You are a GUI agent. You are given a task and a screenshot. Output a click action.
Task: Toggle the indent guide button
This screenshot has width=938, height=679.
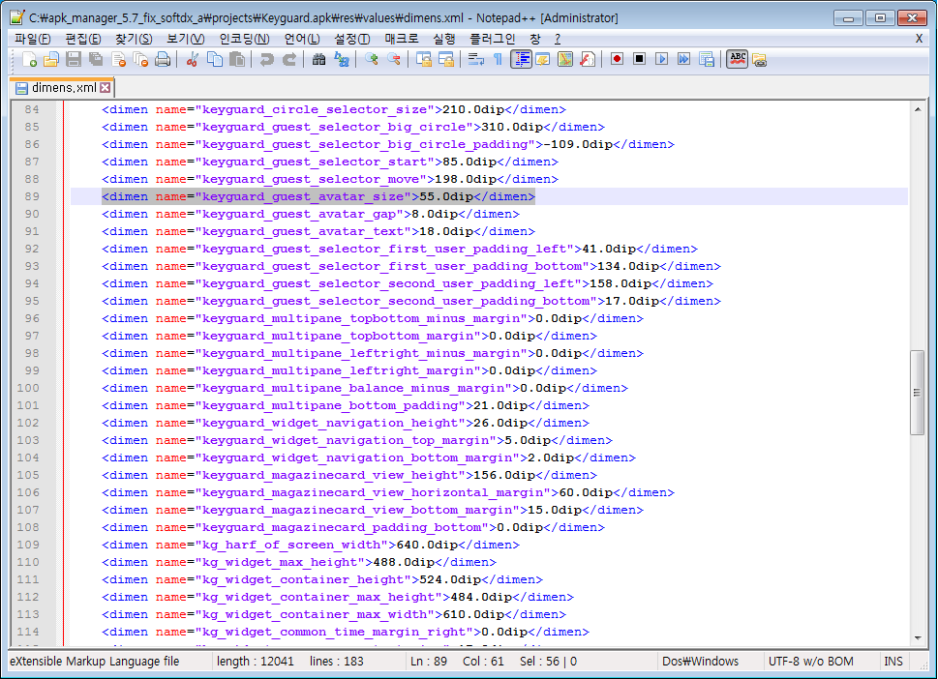(522, 60)
